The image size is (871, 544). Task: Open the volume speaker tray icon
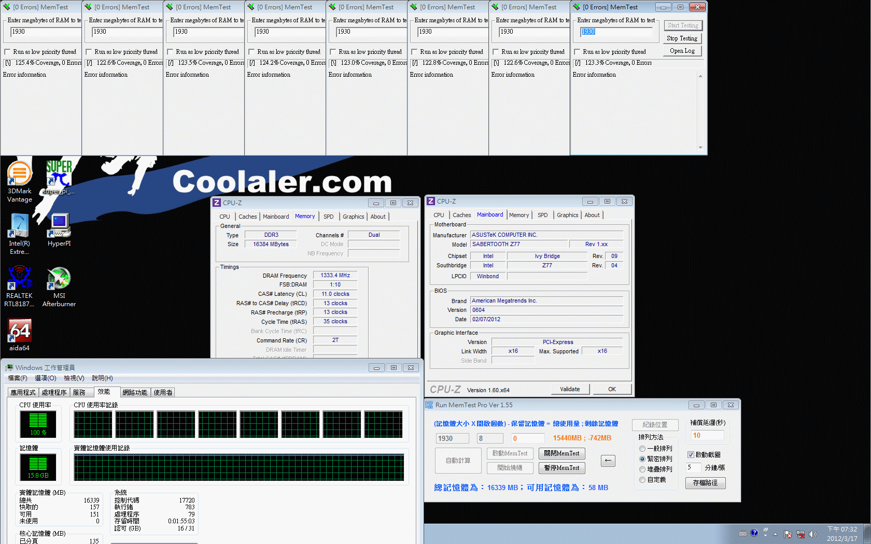tap(812, 534)
